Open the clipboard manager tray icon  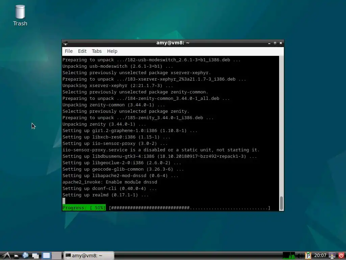(x=308, y=256)
